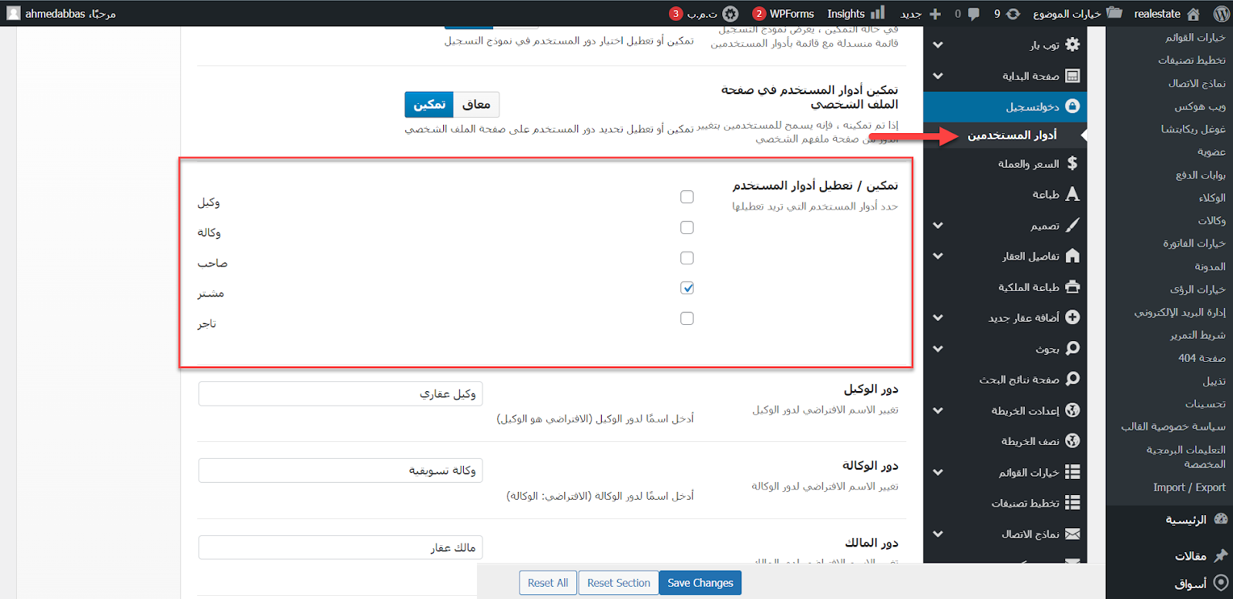1233x599 pixels.
Task: Open the envelope icon beside نماذج الاتصال
Action: tap(1072, 534)
